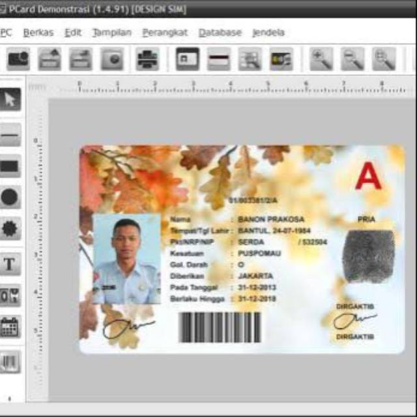Screen dimensions: 417x417
Task: Select the arrow pointer tool
Action: point(10,100)
